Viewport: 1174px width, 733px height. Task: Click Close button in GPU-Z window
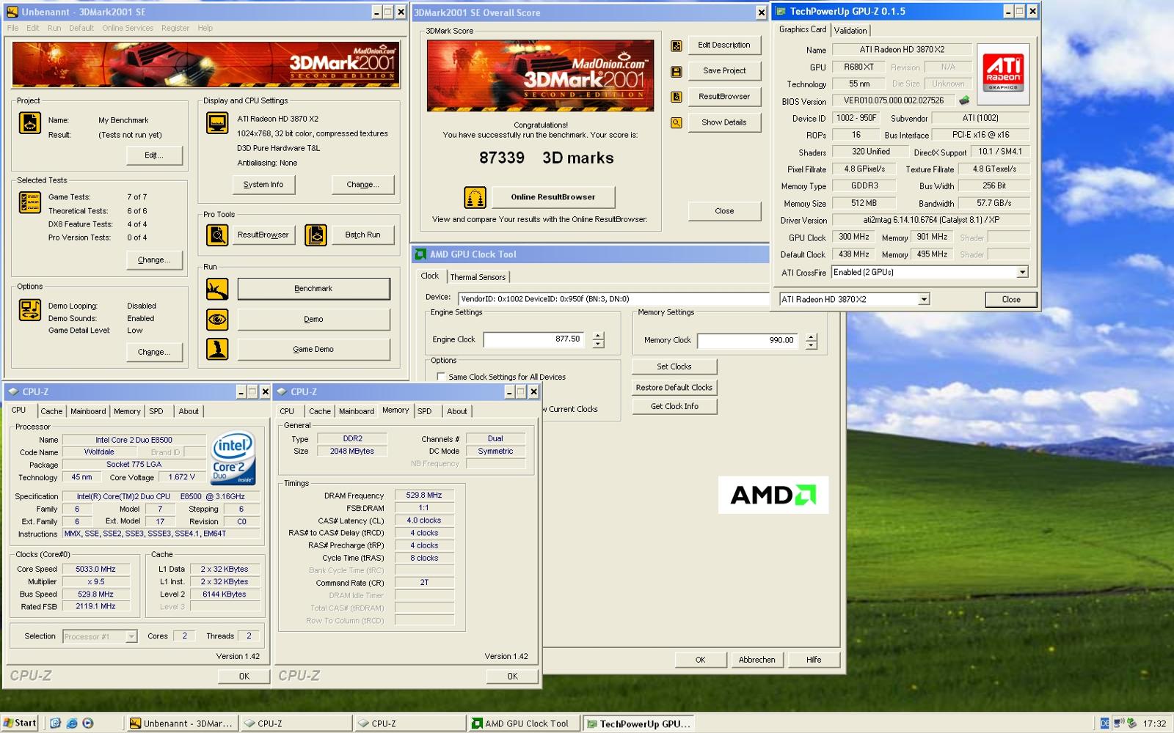[1011, 300]
